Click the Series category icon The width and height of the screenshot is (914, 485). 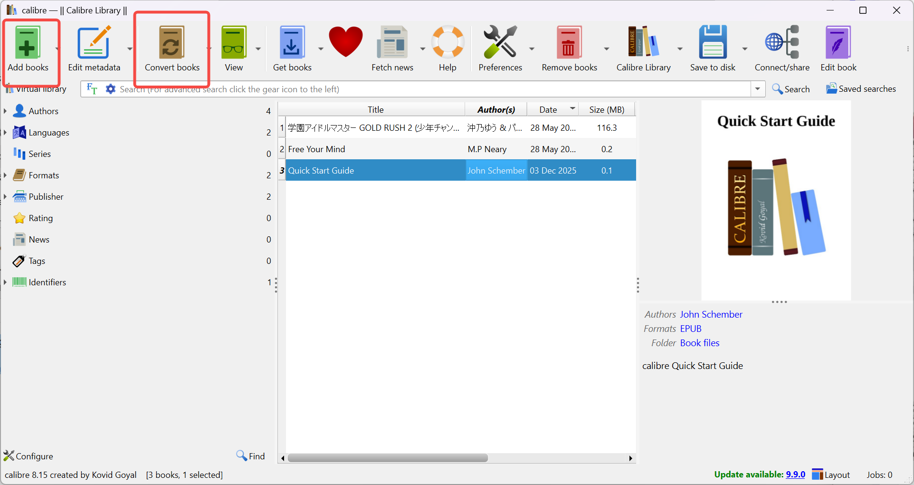coord(19,154)
